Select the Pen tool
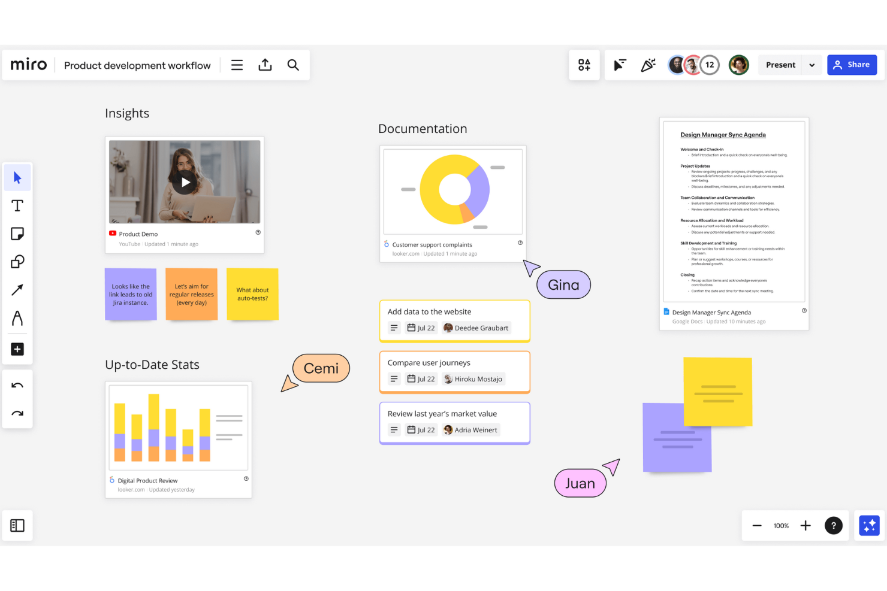This screenshot has width=887, height=591. coord(17,318)
